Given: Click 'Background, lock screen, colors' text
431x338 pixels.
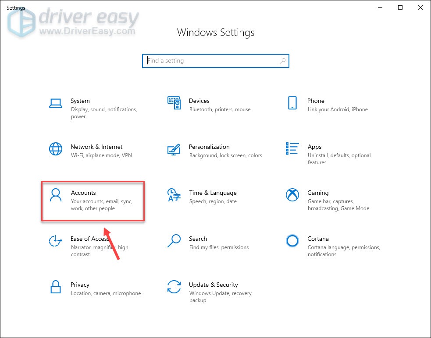Looking at the screenshot, I should click(x=226, y=155).
